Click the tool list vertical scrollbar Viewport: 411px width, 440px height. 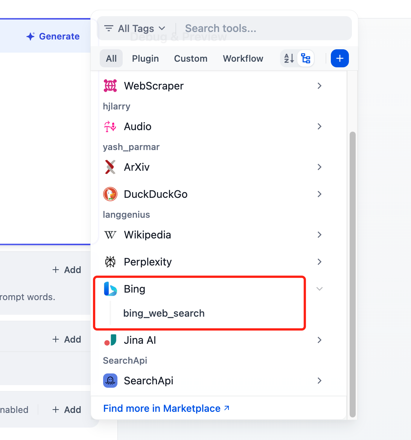pyautogui.click(x=353, y=274)
